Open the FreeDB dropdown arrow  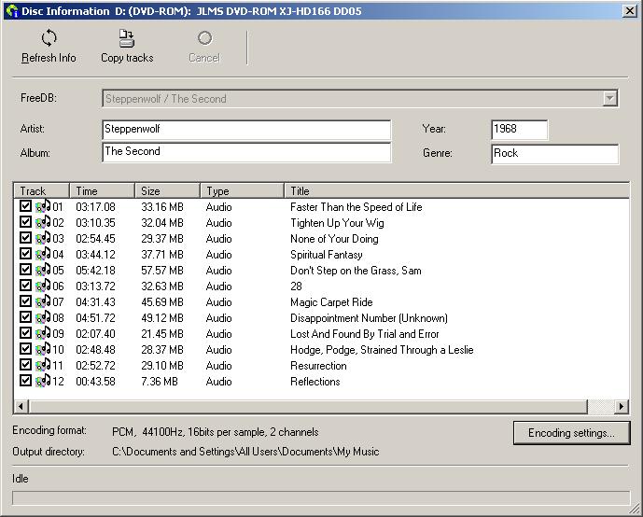coord(609,98)
